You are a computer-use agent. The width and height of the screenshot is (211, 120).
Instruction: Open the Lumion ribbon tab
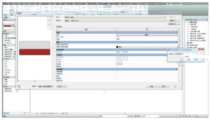[143, 4]
